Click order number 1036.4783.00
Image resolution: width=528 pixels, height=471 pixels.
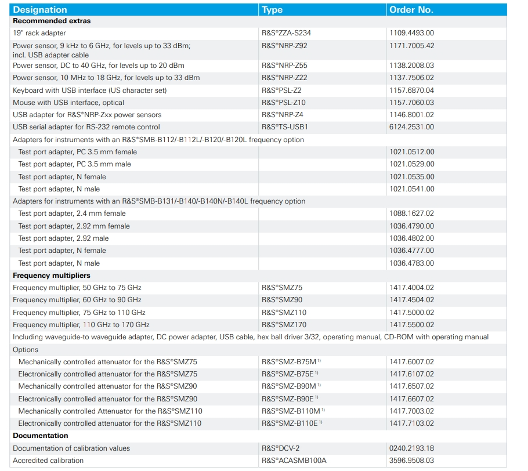412,263
